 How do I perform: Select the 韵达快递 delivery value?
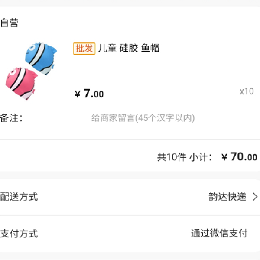[x=227, y=197]
